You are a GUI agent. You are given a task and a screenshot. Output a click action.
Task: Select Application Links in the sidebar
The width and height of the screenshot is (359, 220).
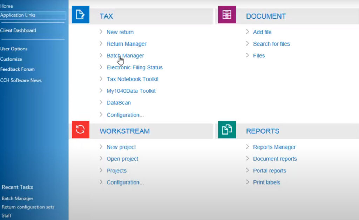pos(18,15)
